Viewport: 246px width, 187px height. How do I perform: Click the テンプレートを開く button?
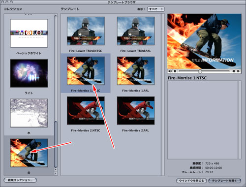(224, 181)
